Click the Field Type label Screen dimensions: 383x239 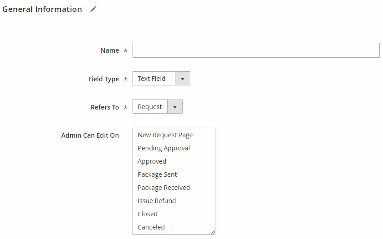point(103,79)
